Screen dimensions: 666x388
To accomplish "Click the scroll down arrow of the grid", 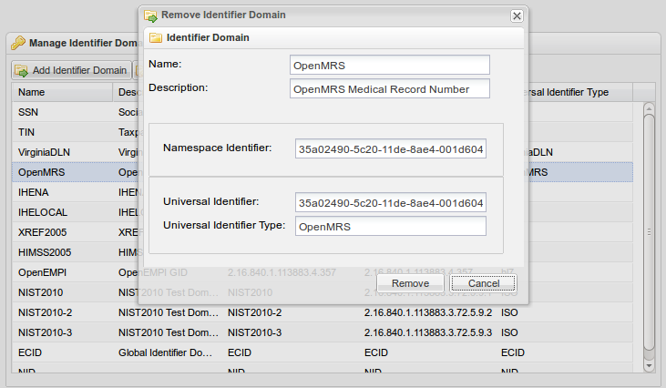I will tap(649, 365).
